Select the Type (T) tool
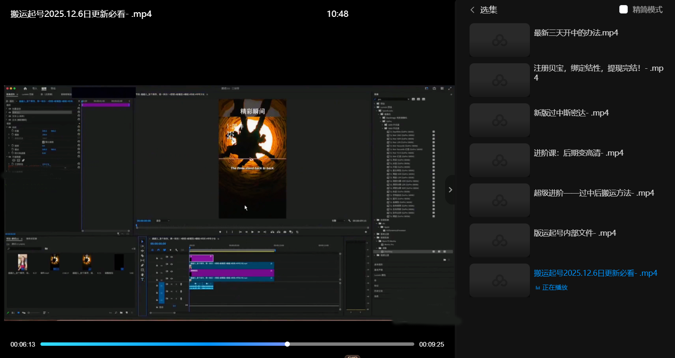This screenshot has width=675, height=358. 142,279
